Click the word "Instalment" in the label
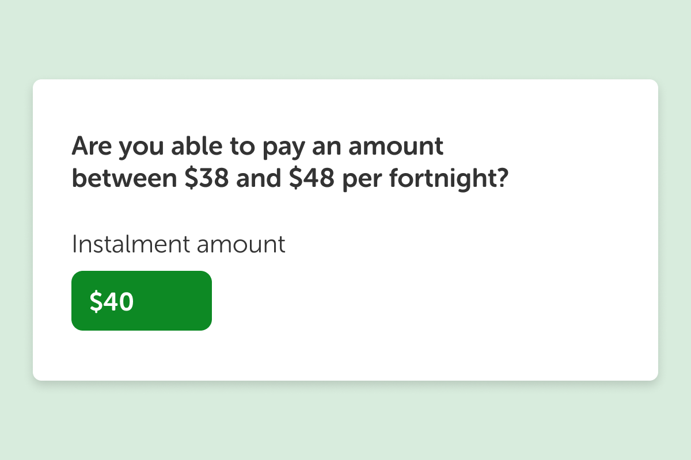Screen dimensions: 691x460 [130, 244]
